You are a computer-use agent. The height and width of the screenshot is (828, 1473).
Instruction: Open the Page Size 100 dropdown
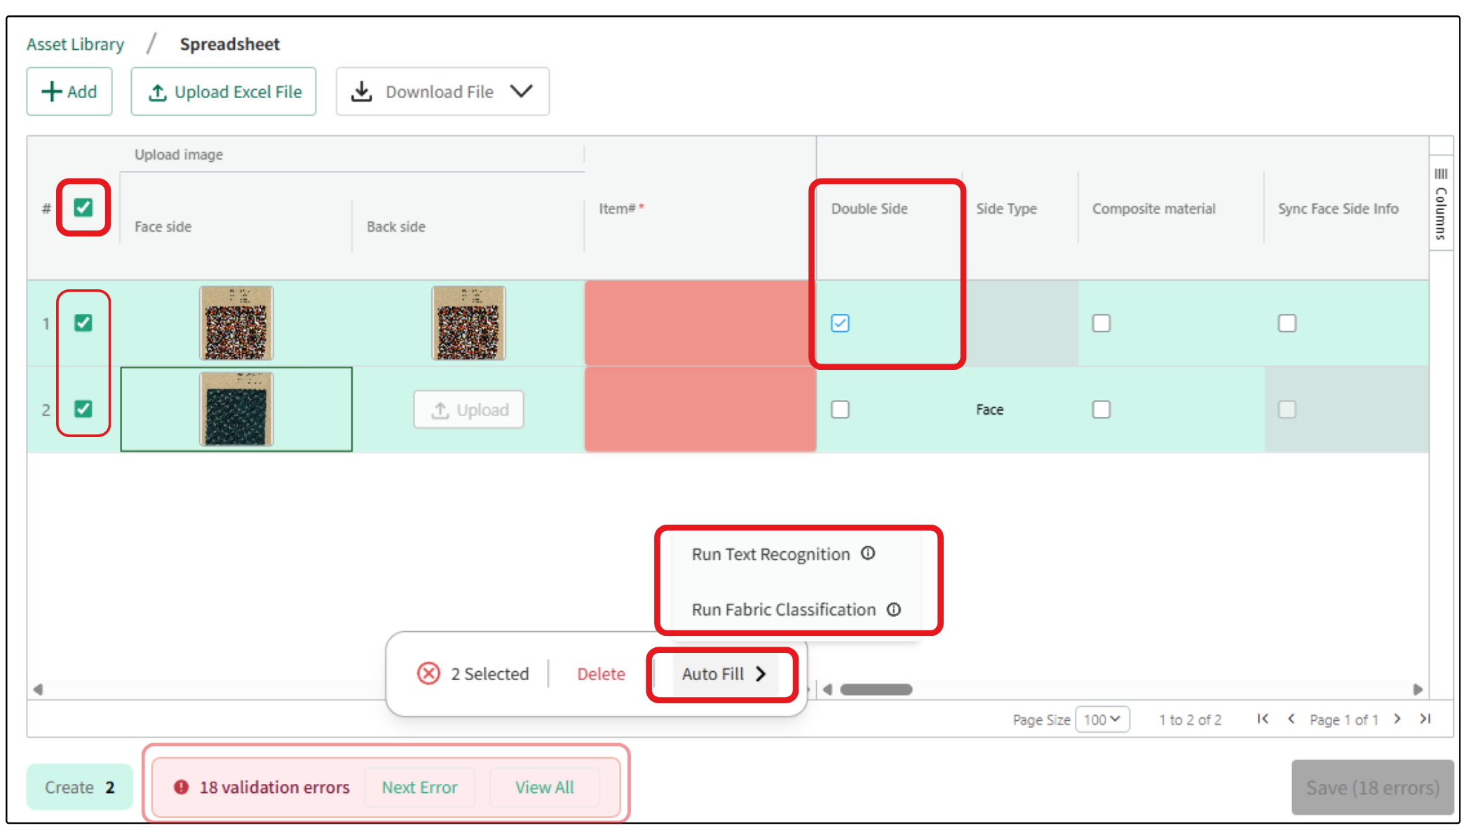pyautogui.click(x=1102, y=719)
